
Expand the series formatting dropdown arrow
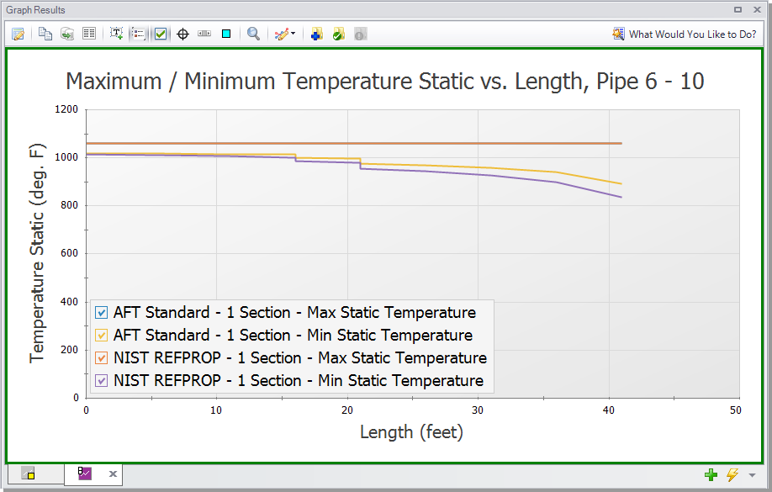[293, 34]
